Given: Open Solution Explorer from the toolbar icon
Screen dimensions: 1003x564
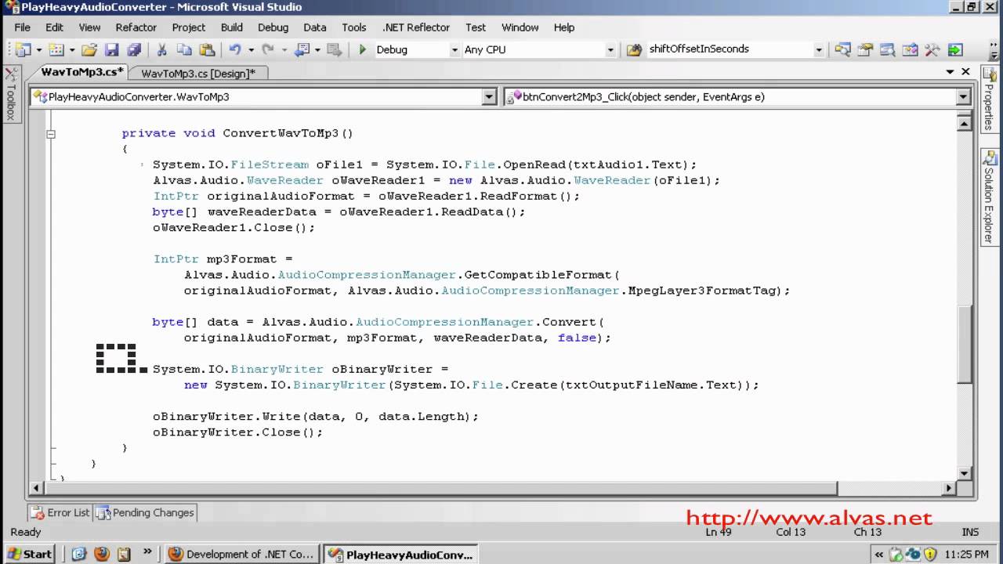Looking at the screenshot, I should (842, 49).
